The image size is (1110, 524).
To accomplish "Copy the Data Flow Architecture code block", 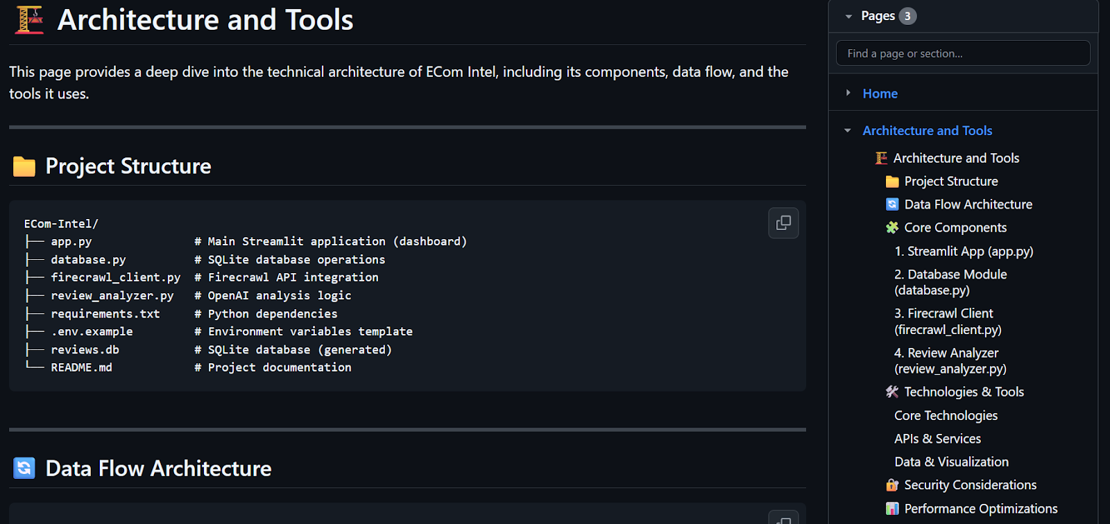I will coord(783,518).
